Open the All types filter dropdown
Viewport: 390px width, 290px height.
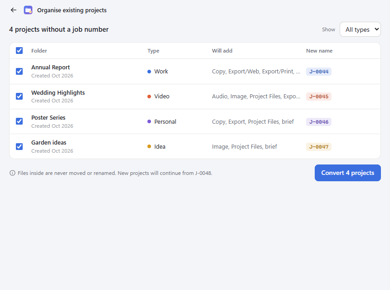tap(360, 29)
